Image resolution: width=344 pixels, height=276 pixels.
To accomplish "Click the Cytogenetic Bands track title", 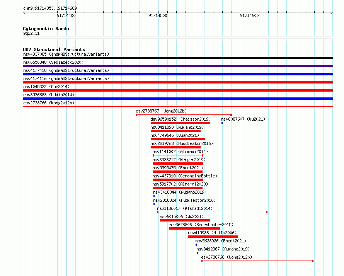I will [x=46, y=29].
